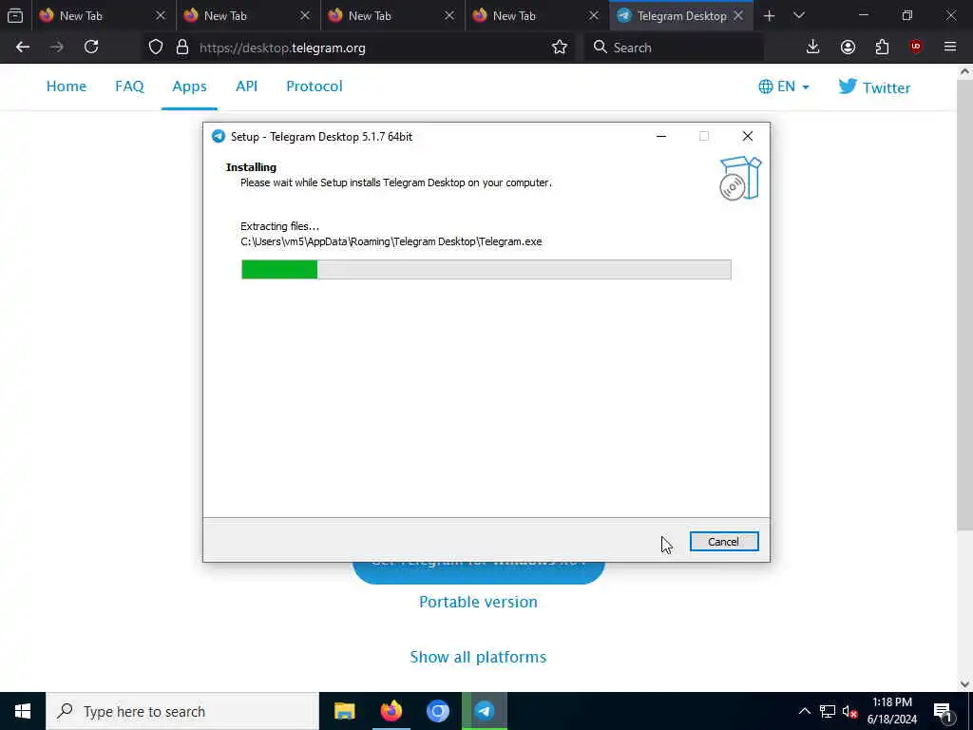
Task: Bookmark this page with the star
Action: (x=559, y=48)
